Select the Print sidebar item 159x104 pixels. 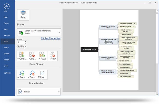[x=7, y=41]
